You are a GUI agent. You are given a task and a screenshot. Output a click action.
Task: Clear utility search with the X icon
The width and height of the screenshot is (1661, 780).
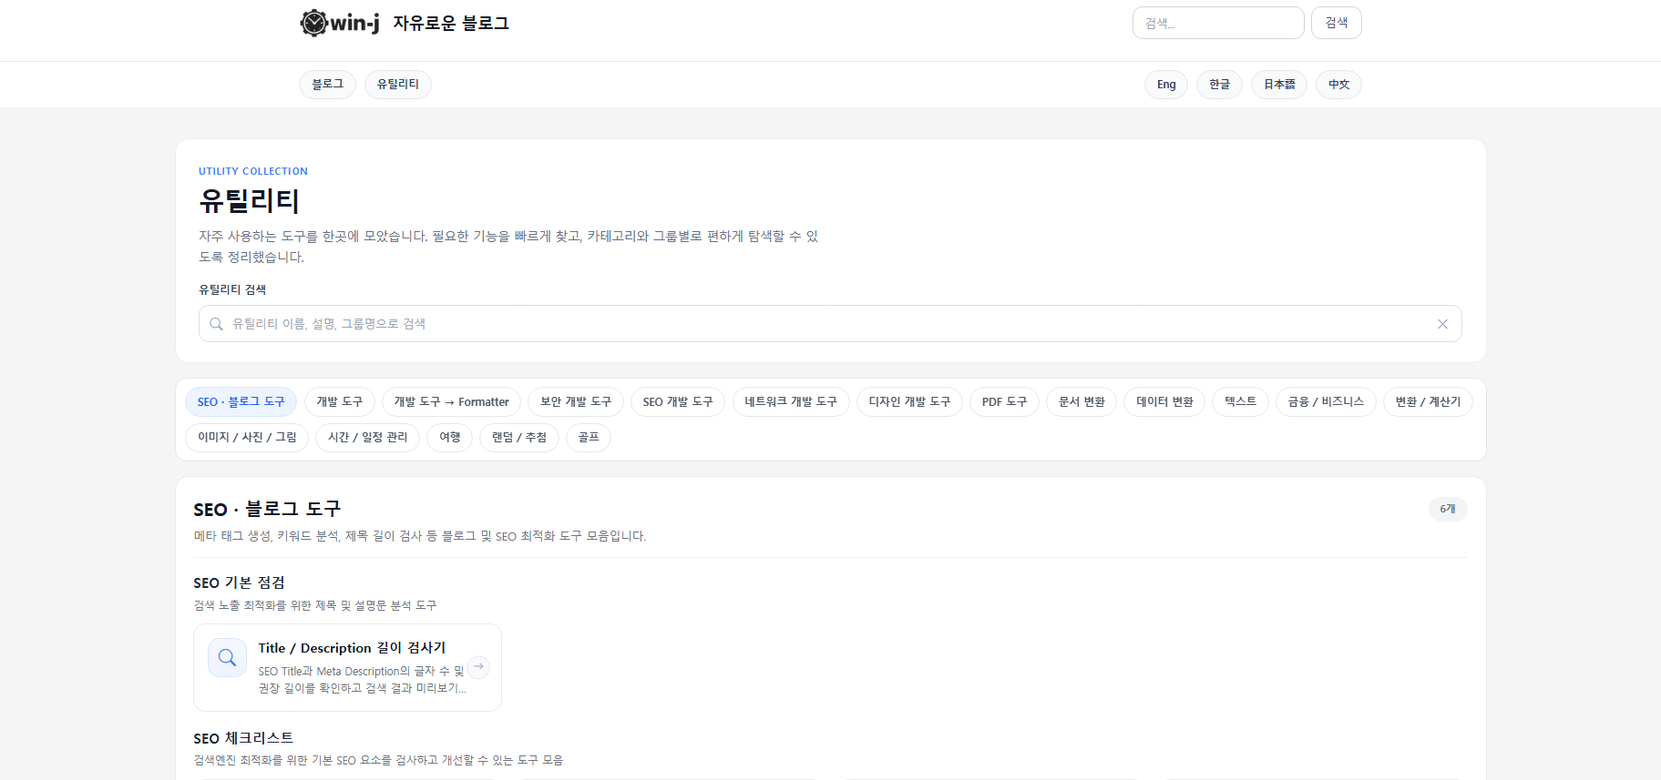pos(1442,324)
